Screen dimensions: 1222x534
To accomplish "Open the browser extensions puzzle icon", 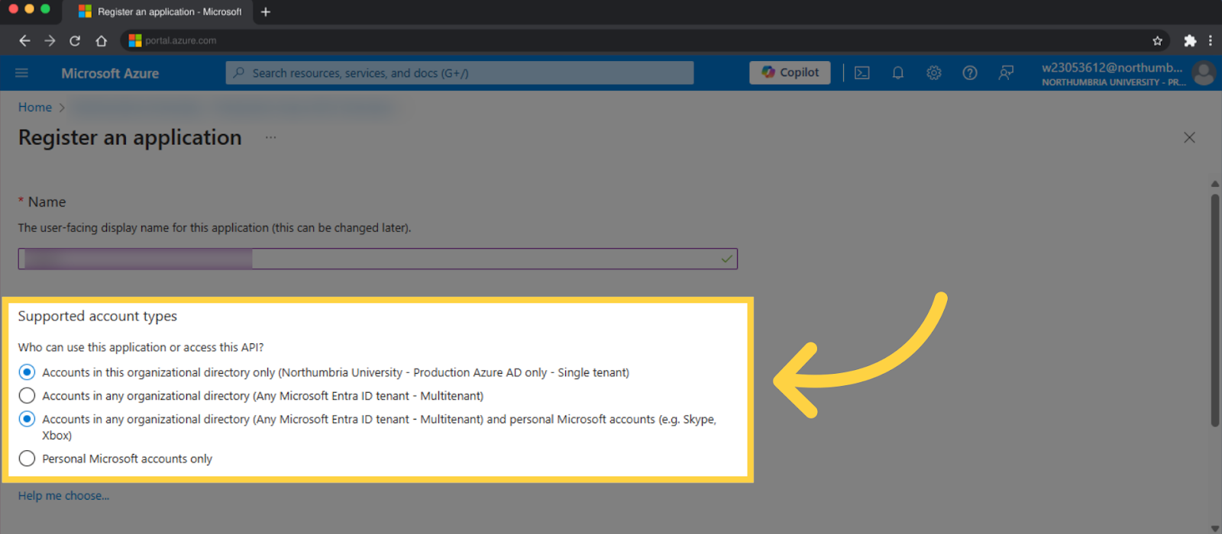I will [1190, 40].
